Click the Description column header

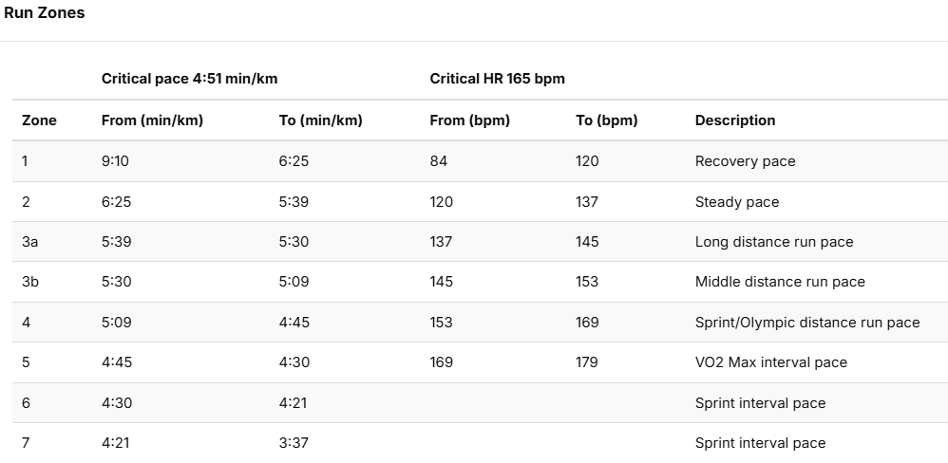tap(735, 120)
